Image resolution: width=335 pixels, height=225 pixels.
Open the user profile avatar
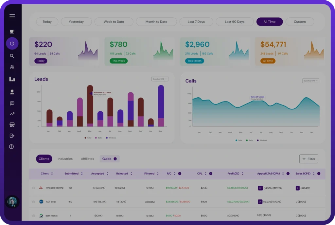pos(12,202)
